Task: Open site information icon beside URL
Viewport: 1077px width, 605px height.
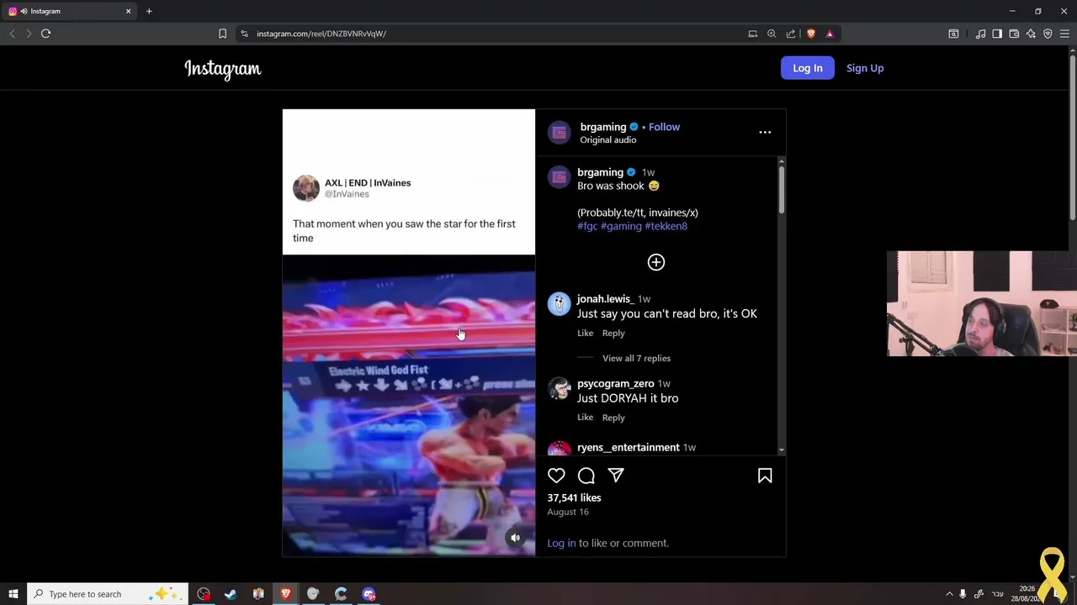Action: tap(244, 34)
